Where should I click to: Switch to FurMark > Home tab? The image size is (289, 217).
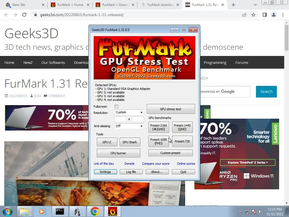[70, 5]
